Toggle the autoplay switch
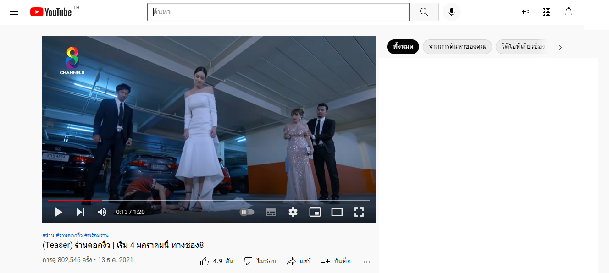This screenshot has width=609, height=273. (x=247, y=212)
